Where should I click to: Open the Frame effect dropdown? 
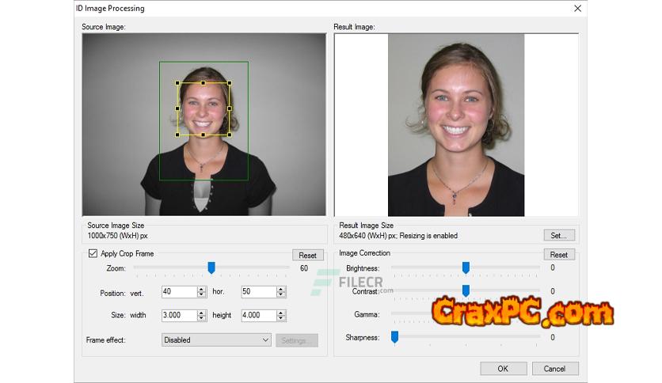(x=216, y=340)
